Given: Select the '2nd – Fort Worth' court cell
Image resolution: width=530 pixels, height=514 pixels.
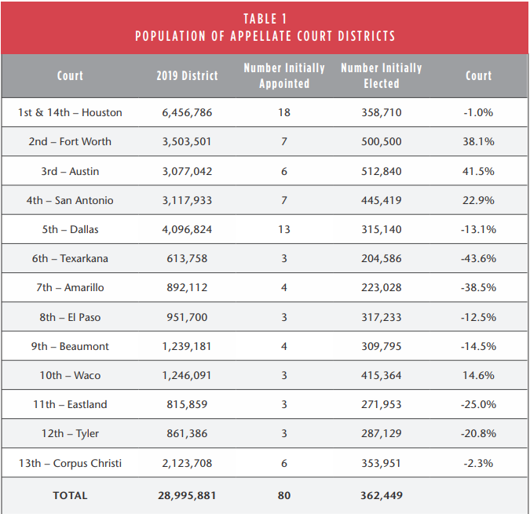Looking at the screenshot, I should pyautogui.click(x=70, y=142).
